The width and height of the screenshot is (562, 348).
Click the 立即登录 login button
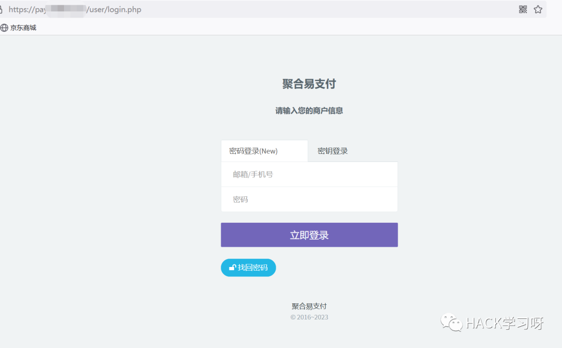309,234
